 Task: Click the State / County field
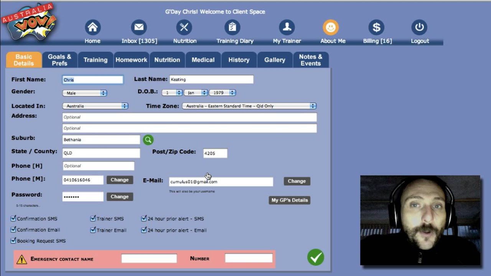pos(101,153)
